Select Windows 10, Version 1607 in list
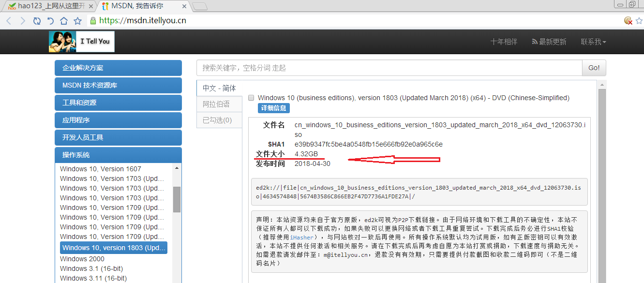Viewport: 644px width, 283px height. [x=101, y=169]
